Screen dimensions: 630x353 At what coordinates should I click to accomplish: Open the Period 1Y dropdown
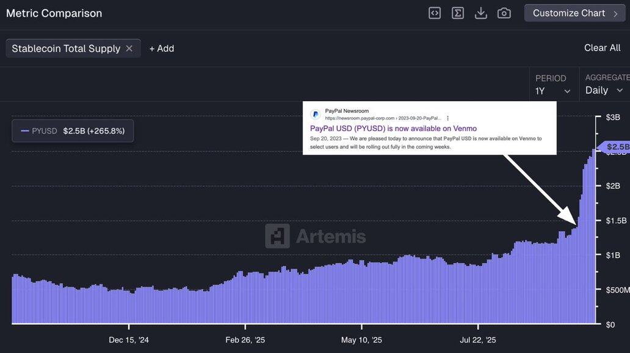553,90
